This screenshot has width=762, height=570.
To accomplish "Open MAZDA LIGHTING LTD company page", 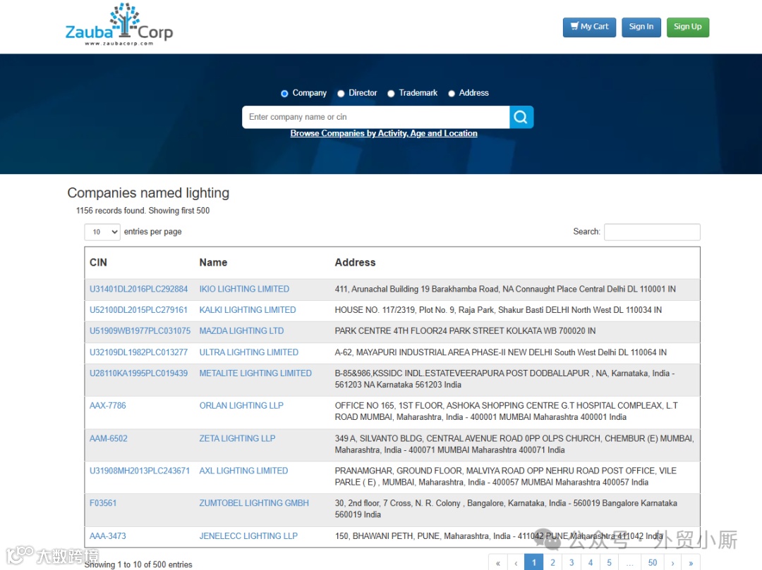I will click(x=241, y=331).
